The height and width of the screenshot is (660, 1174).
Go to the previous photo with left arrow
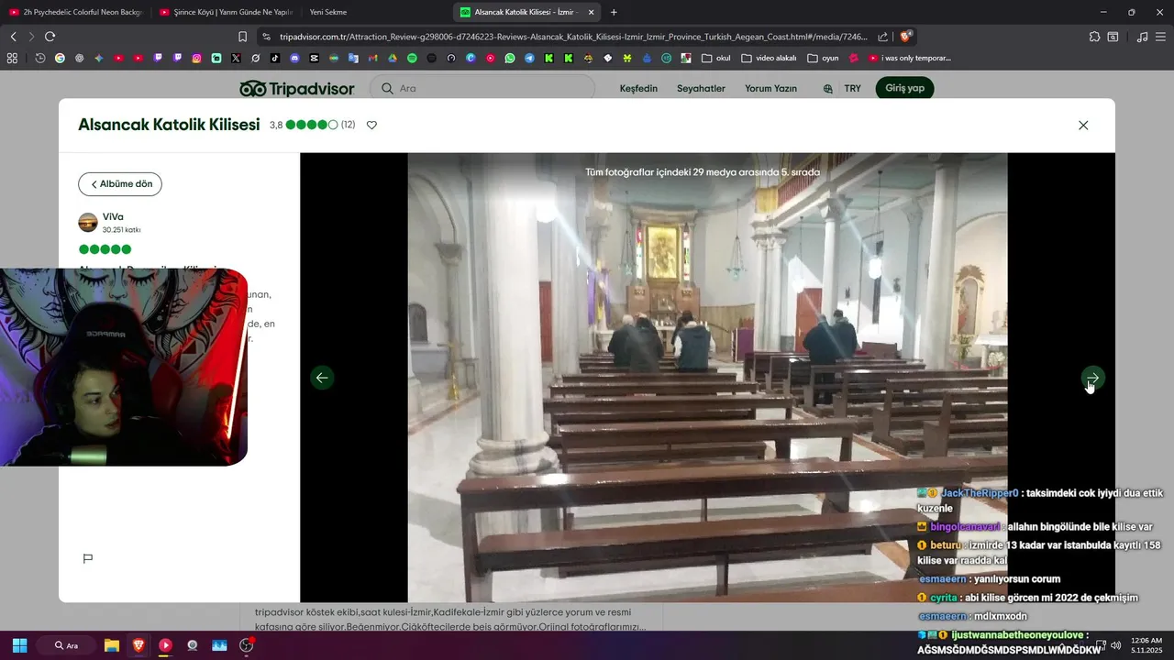322,378
